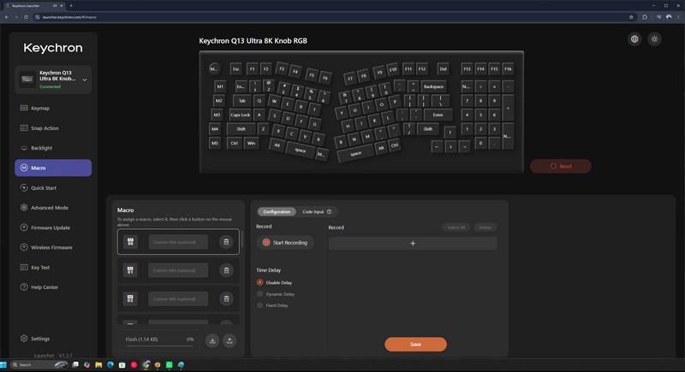The height and width of the screenshot is (372, 685).
Task: Click the taskbar Search box
Action: click(x=40, y=364)
